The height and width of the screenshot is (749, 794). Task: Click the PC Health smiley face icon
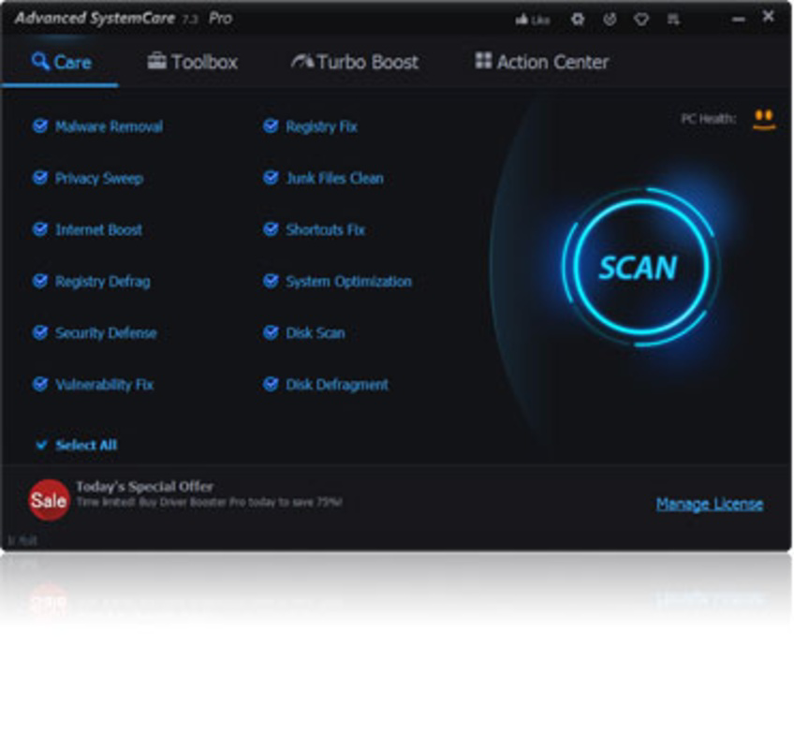(x=764, y=120)
